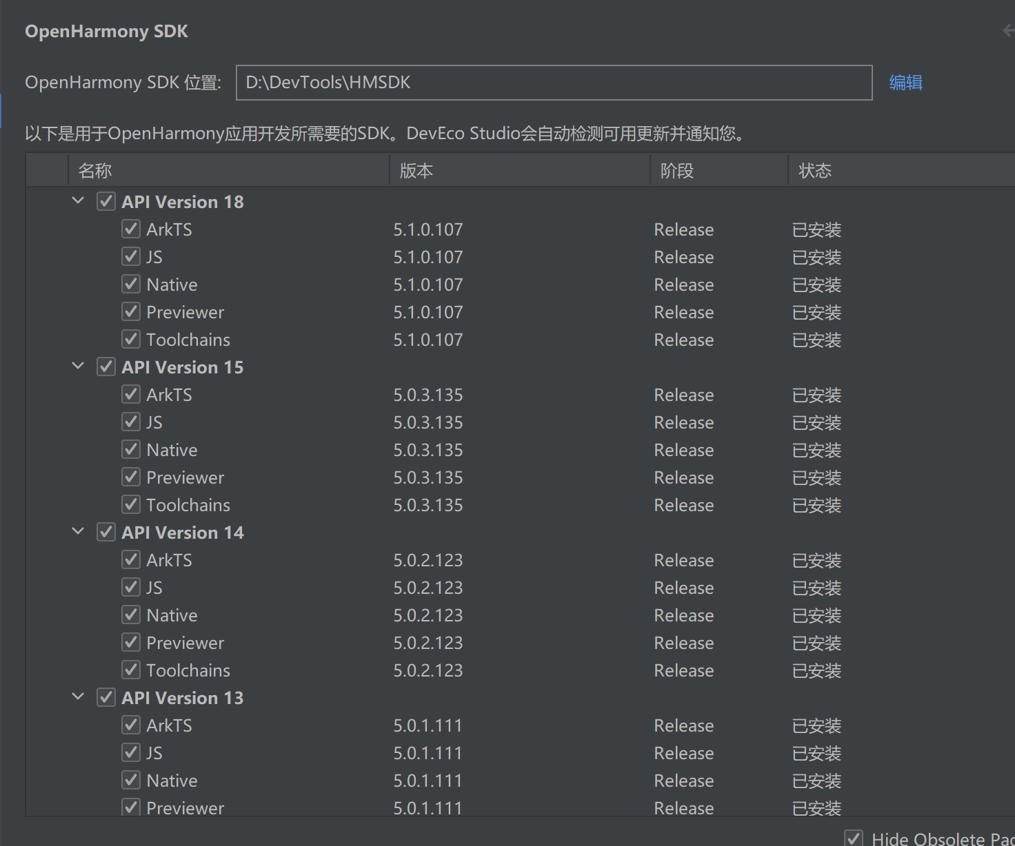Click the Toolchains label under API Version 14
Screen dimensions: 1015x846
click(x=188, y=670)
